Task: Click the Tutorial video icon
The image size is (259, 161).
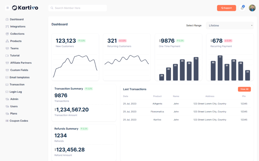Action: click(x=7, y=56)
